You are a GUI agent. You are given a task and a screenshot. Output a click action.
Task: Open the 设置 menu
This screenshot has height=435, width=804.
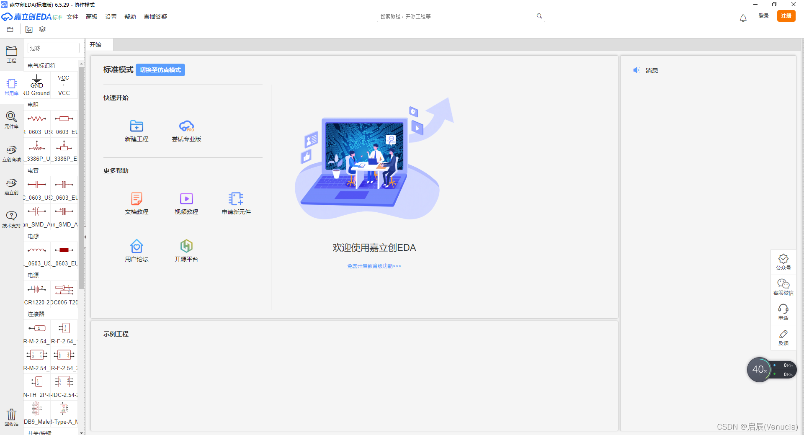(111, 16)
